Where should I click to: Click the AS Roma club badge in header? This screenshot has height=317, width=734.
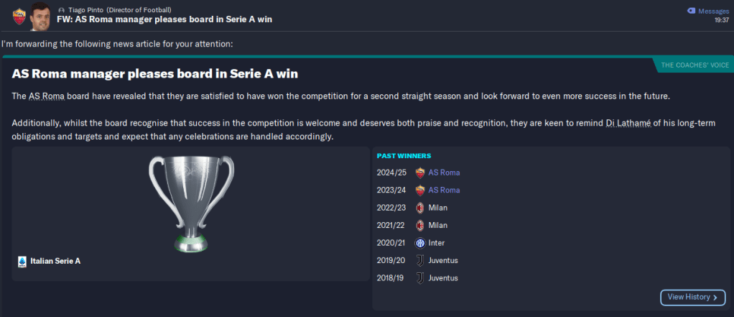[19, 14]
